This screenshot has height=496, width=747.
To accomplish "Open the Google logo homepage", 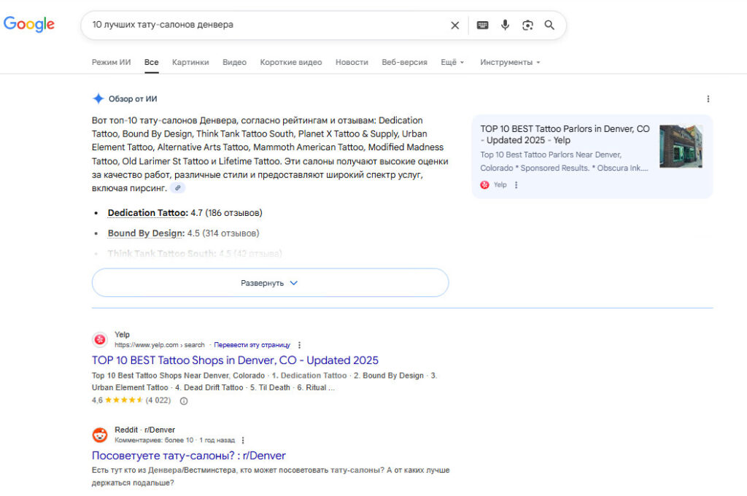I will click(29, 24).
